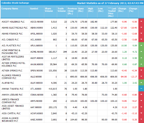Click the down indicator for ASIA ASSET FINANCE
The height and width of the screenshot is (123, 144).
tap(141, 107)
